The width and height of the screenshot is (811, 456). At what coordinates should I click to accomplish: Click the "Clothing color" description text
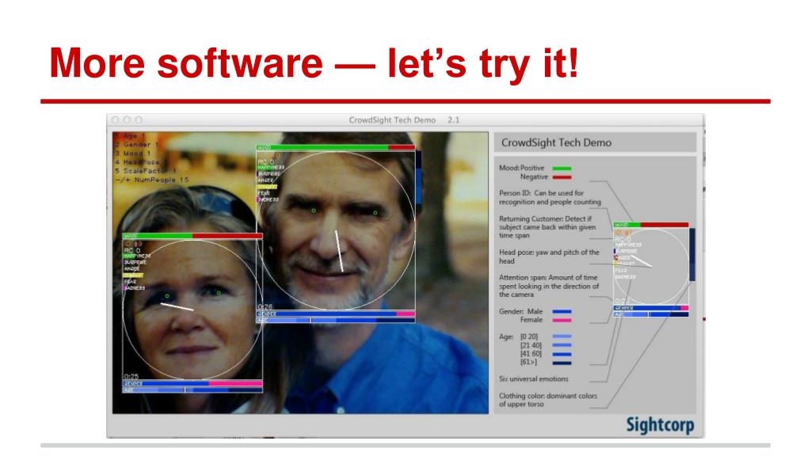click(548, 400)
